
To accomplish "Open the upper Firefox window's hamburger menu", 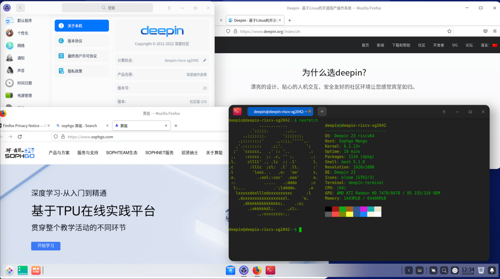I will pos(494,31).
